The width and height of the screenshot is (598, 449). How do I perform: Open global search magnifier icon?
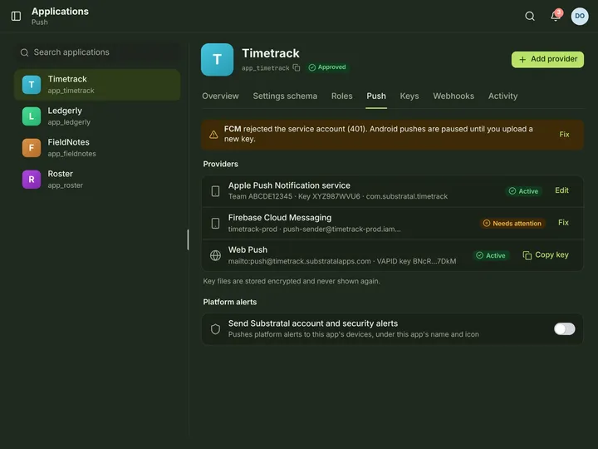point(530,16)
